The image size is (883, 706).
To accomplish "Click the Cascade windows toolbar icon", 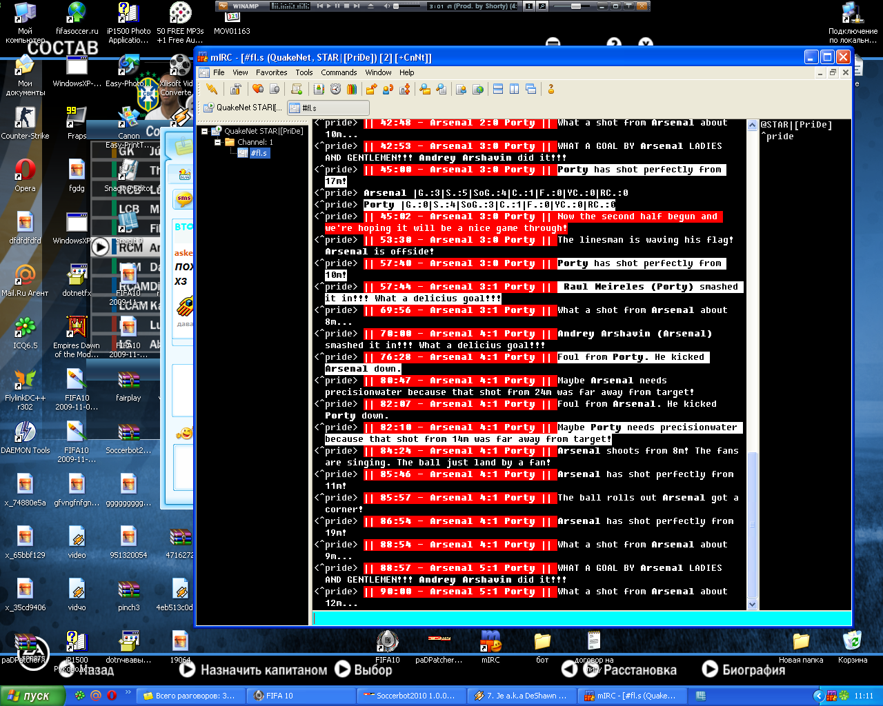I will (x=531, y=89).
